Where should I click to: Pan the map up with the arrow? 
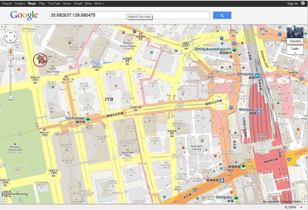click(11, 33)
